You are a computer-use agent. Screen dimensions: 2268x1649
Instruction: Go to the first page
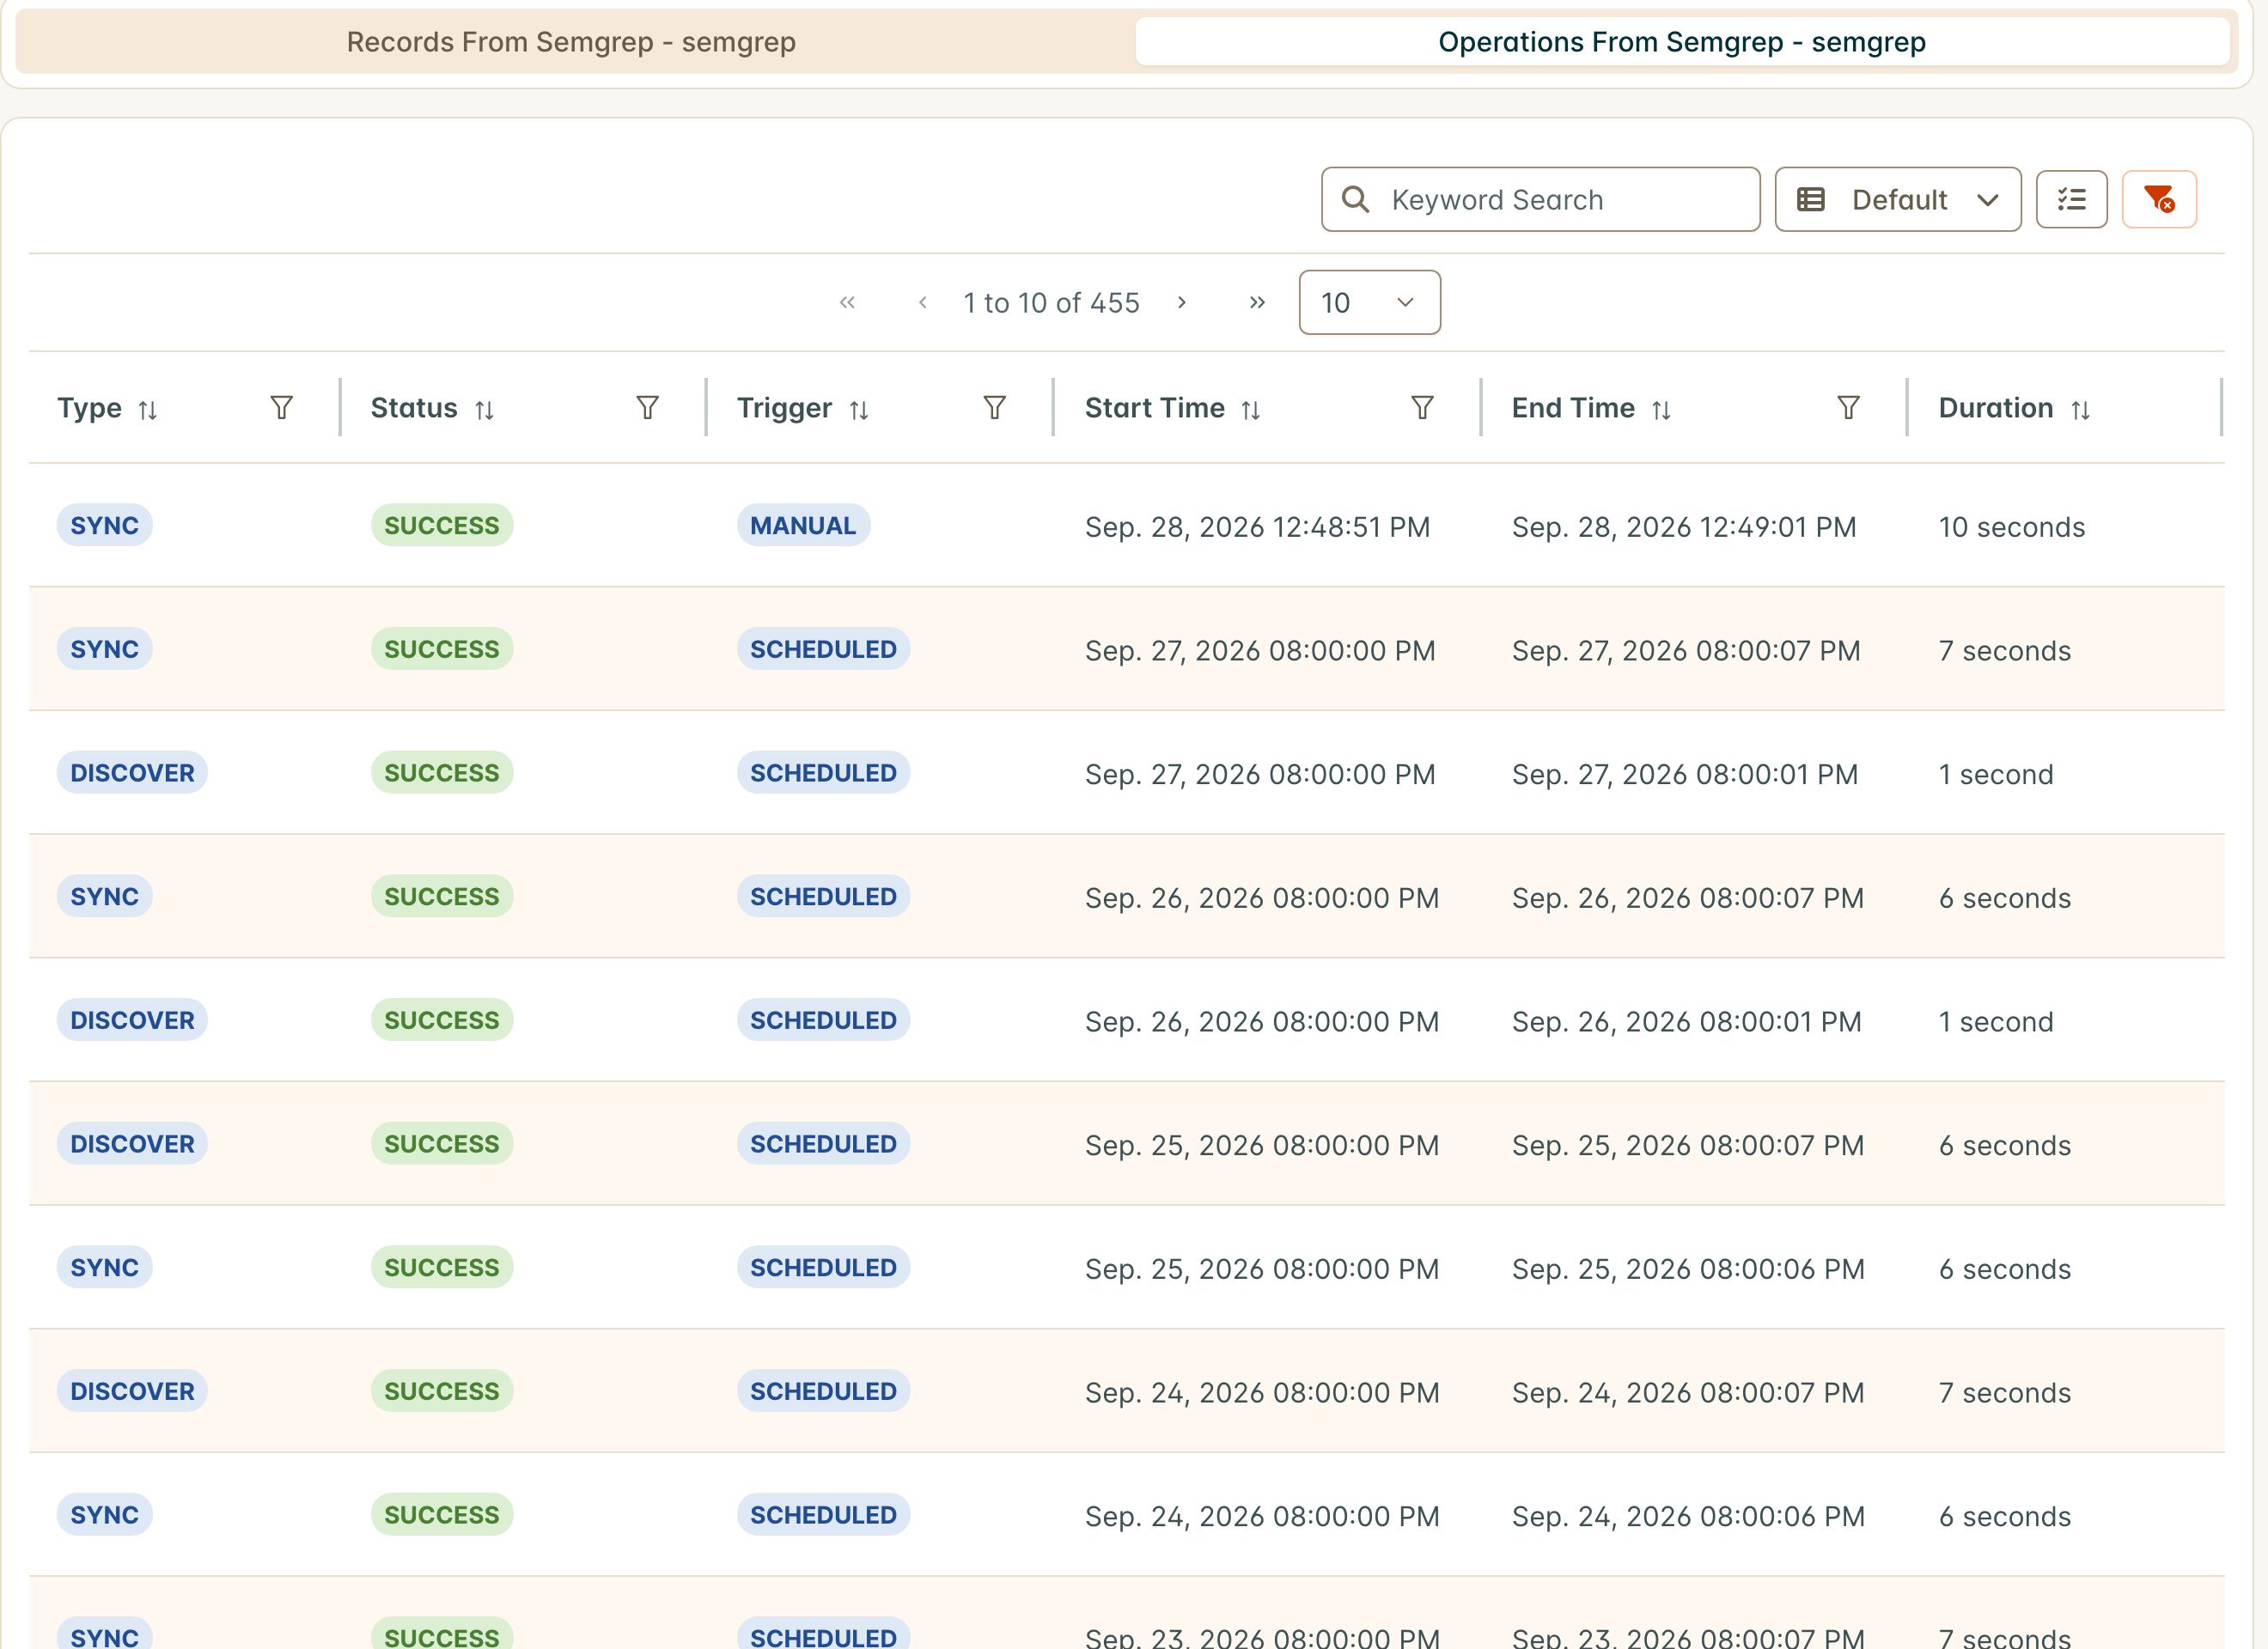(x=847, y=302)
